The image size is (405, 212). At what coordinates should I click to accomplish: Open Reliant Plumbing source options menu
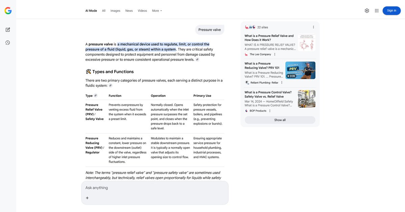pyautogui.click(x=282, y=83)
